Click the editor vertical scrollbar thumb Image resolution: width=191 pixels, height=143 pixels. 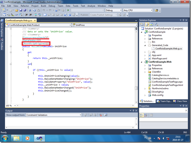136,88
